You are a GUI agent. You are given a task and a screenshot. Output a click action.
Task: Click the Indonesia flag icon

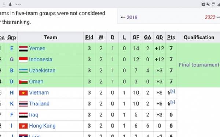pyautogui.click(x=23, y=60)
